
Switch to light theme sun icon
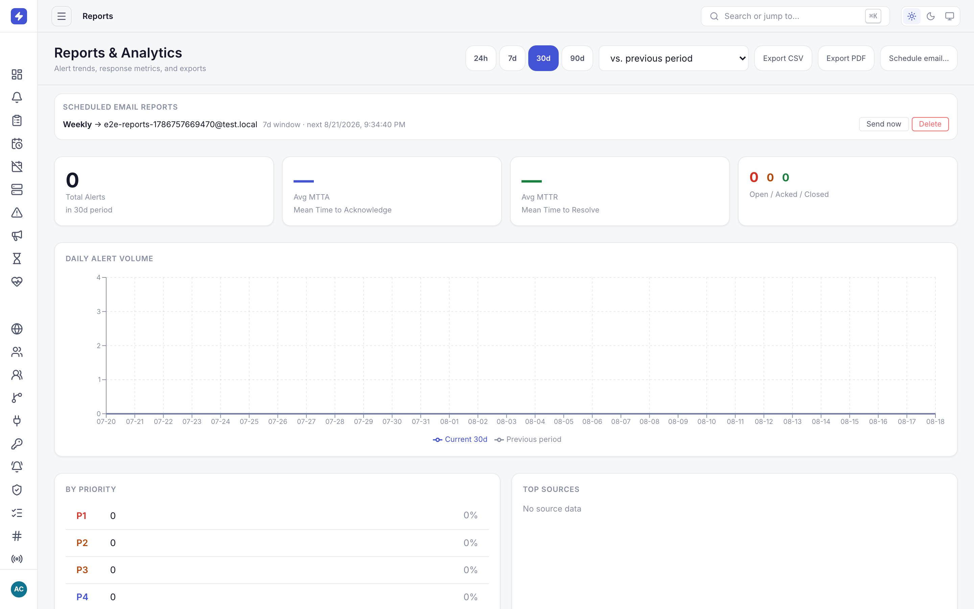[x=912, y=16]
